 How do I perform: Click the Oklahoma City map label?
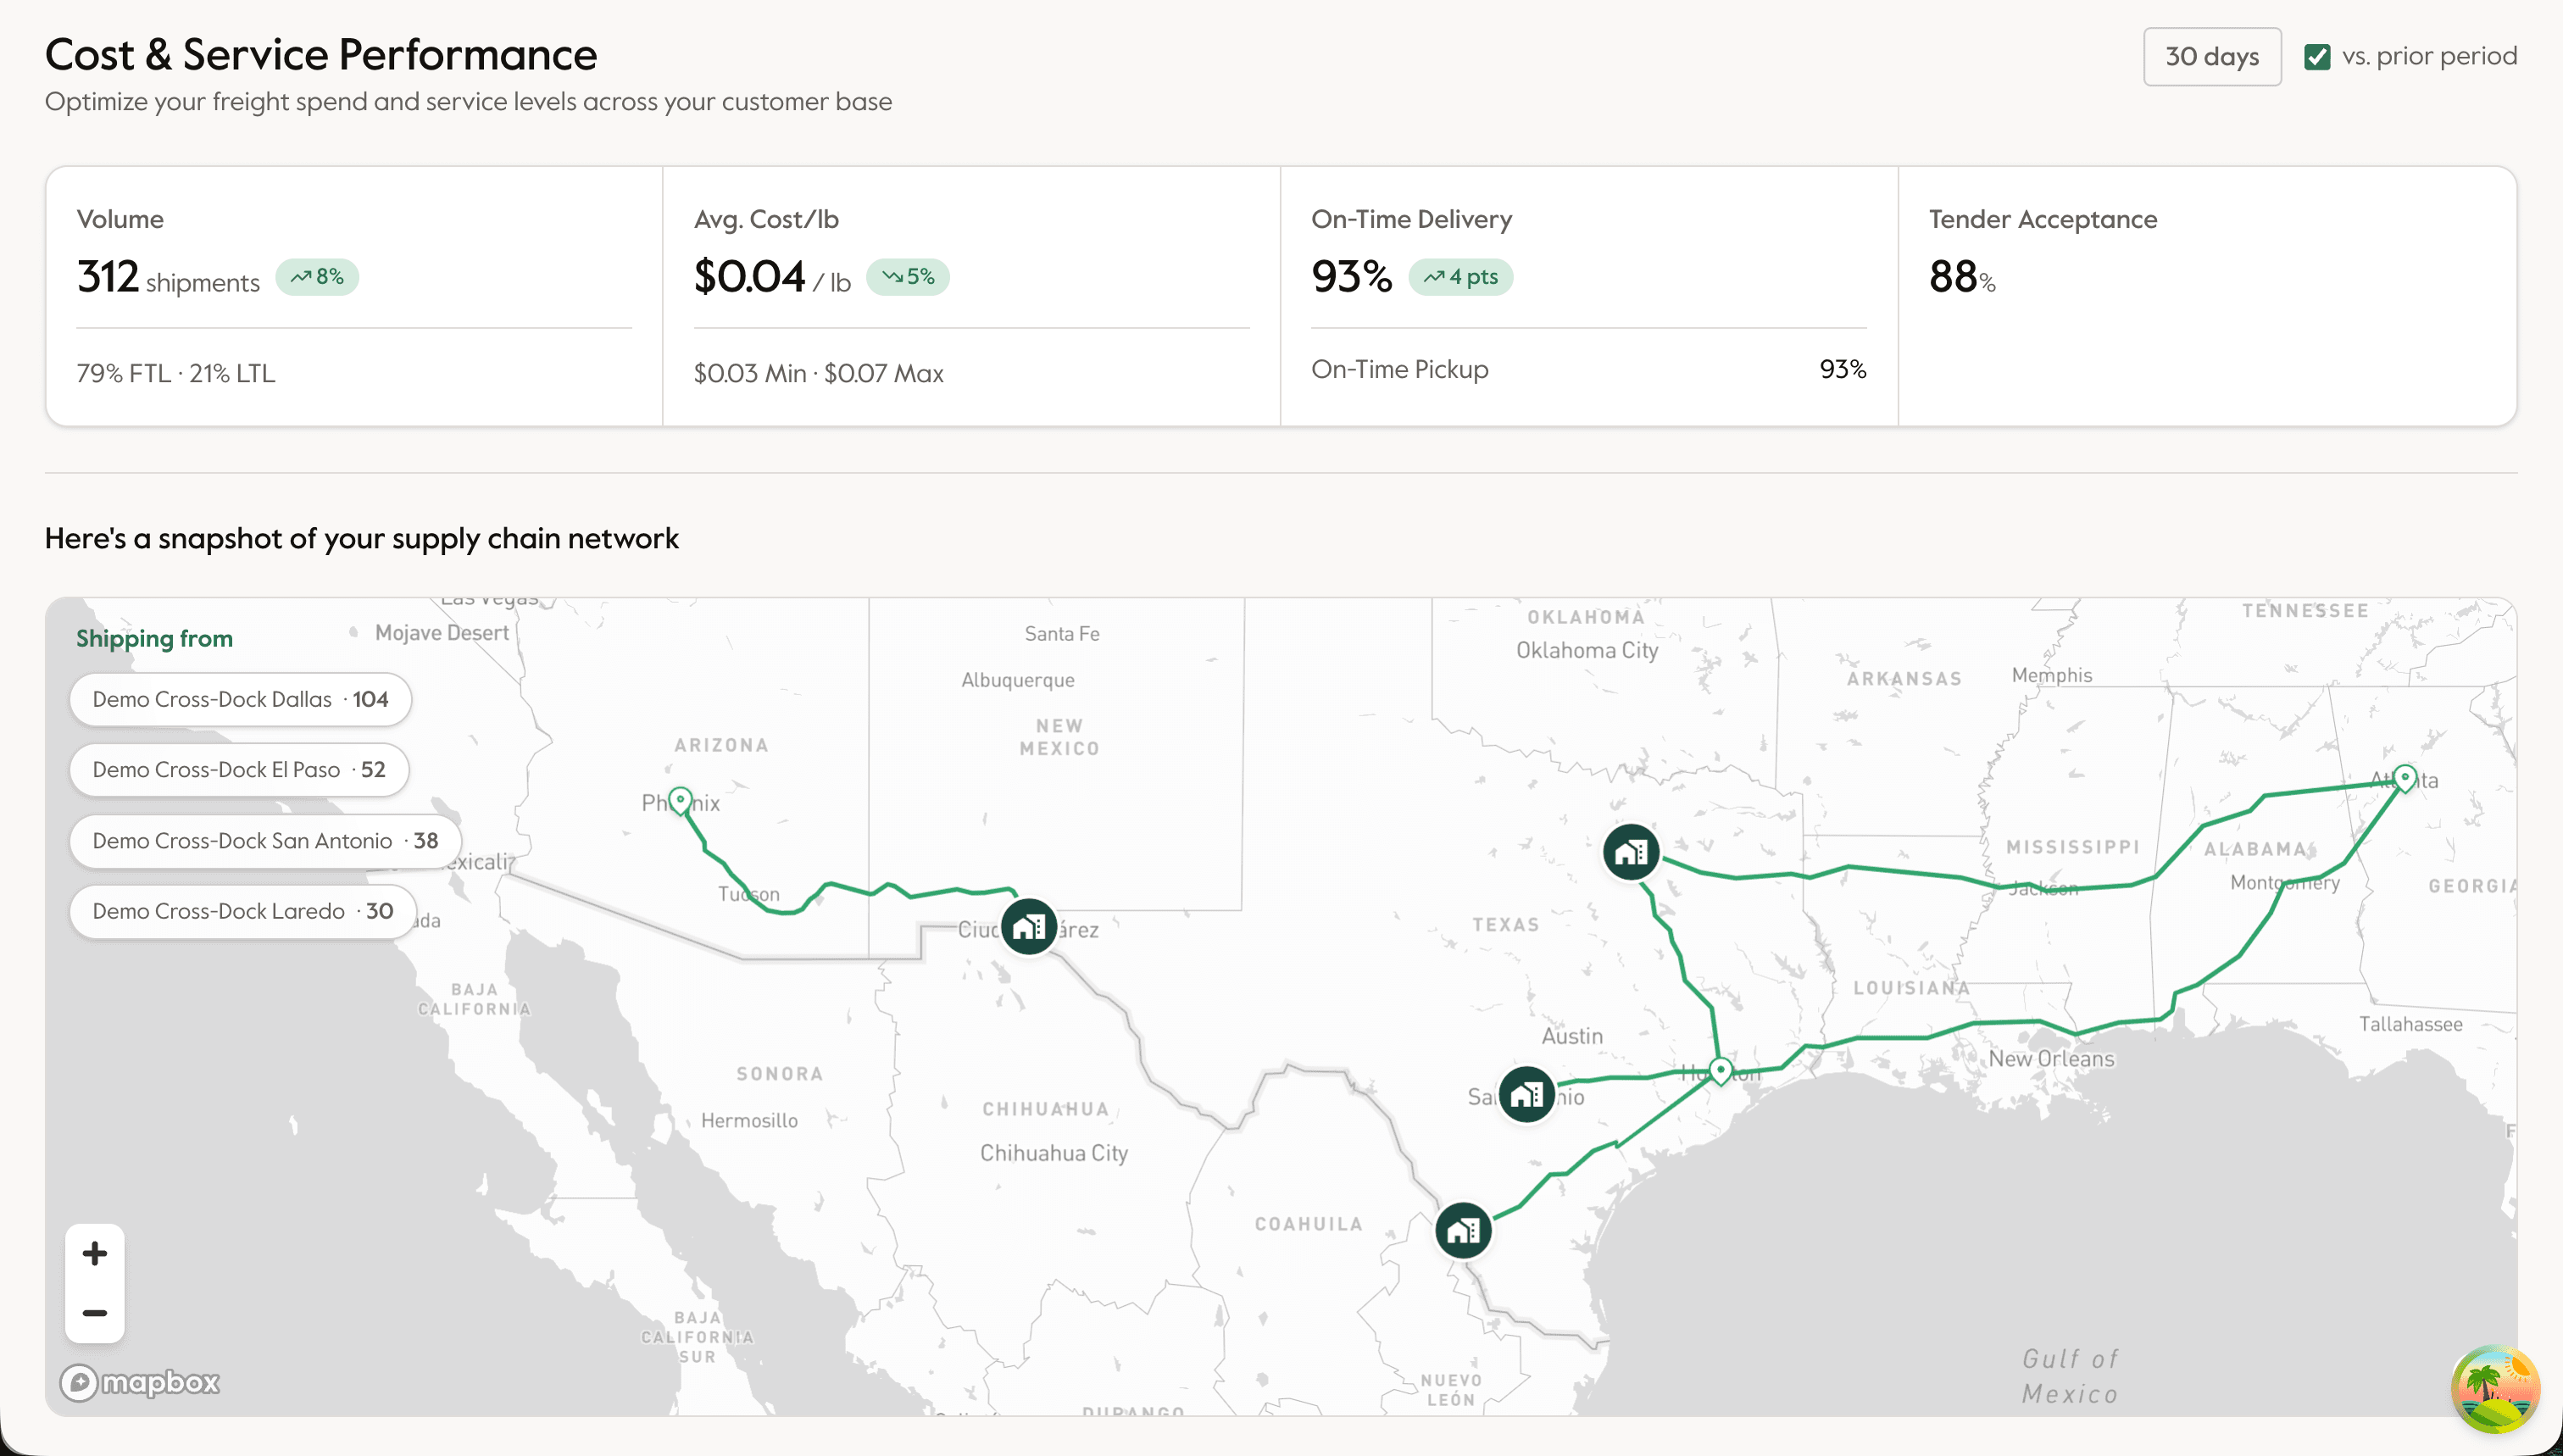[x=1587, y=650]
